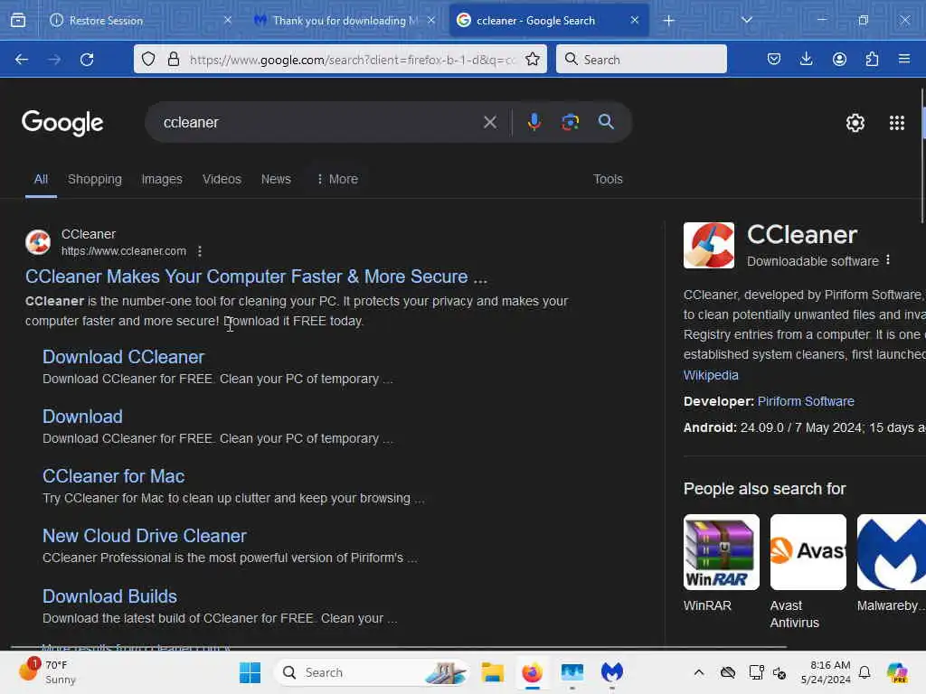Image resolution: width=926 pixels, height=694 pixels.
Task: Open Firefox from the taskbar
Action: [x=532, y=672]
